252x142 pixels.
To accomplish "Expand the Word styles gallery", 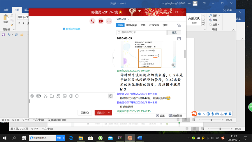I will (203, 24).
